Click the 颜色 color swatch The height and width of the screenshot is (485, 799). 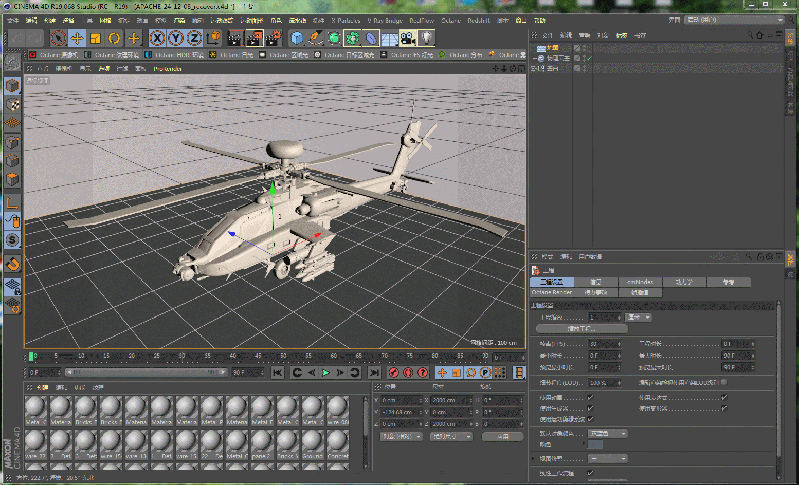point(595,444)
